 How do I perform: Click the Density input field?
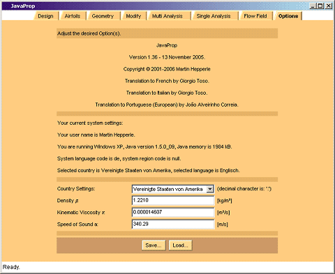pos(173,200)
